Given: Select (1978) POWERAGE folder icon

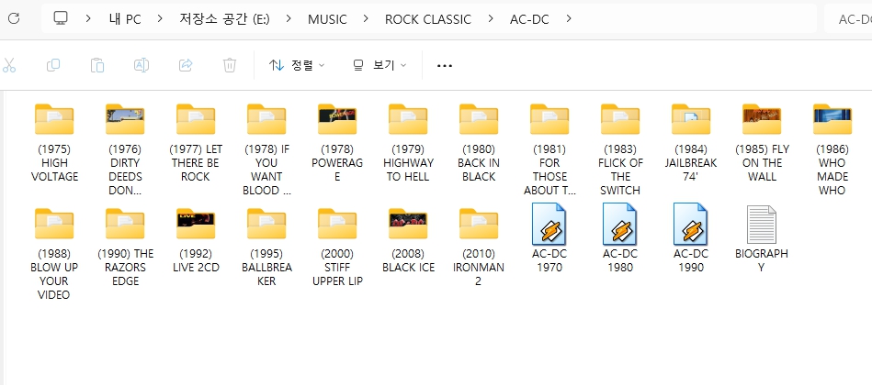Looking at the screenshot, I should (x=337, y=119).
